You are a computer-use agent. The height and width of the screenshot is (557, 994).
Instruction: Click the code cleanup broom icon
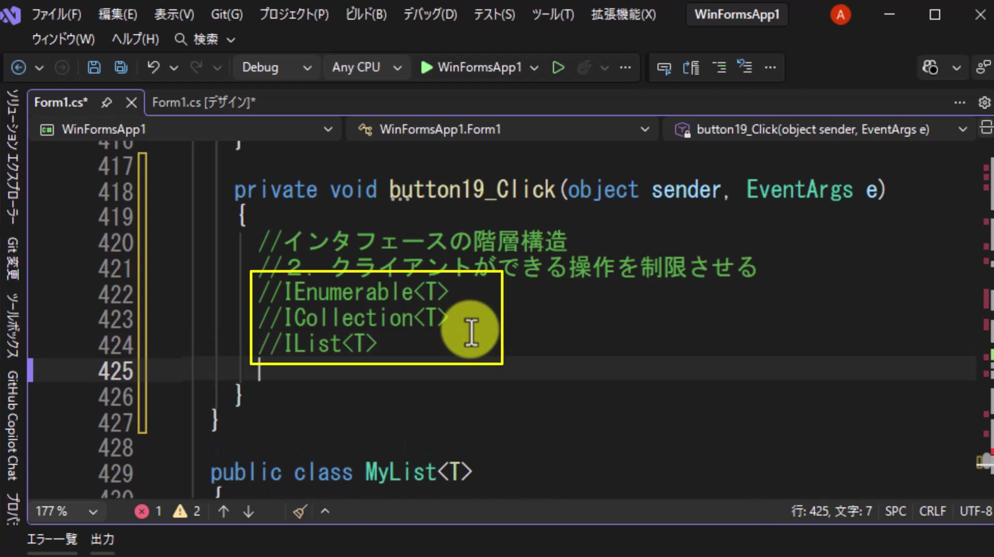click(x=300, y=511)
